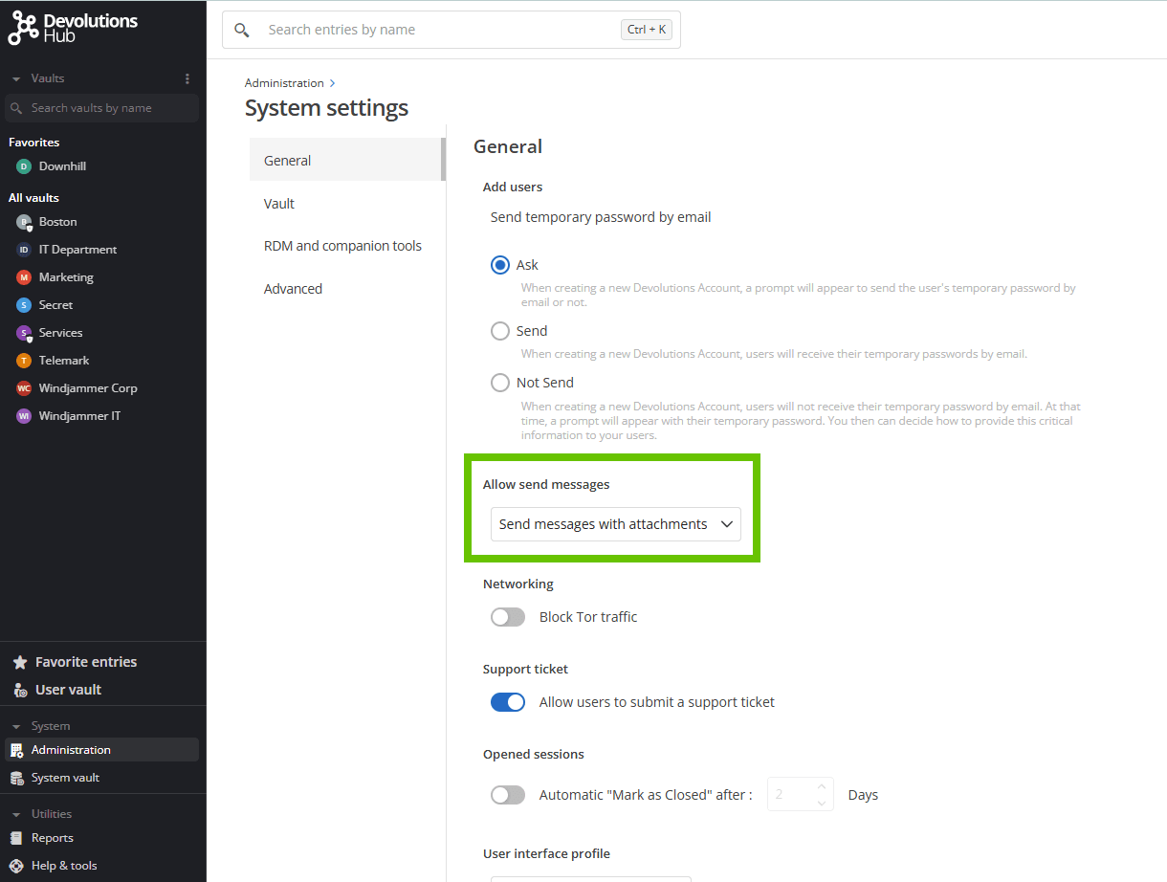The height and width of the screenshot is (882, 1167).
Task: Open the Windjammer Corp vault
Action: (x=87, y=388)
